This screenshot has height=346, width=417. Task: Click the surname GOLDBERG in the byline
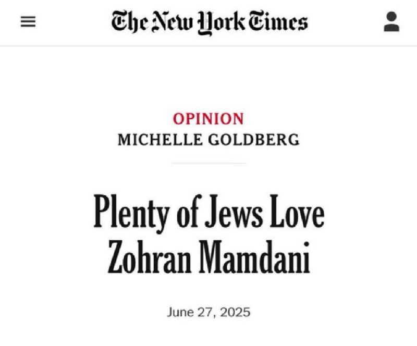click(254, 140)
